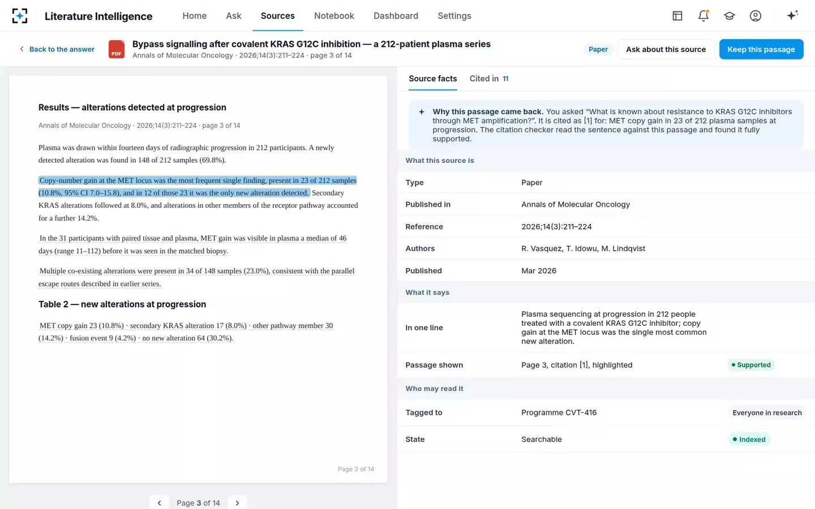Click the Everyone in research badge
This screenshot has height=509, width=815.
(767, 413)
